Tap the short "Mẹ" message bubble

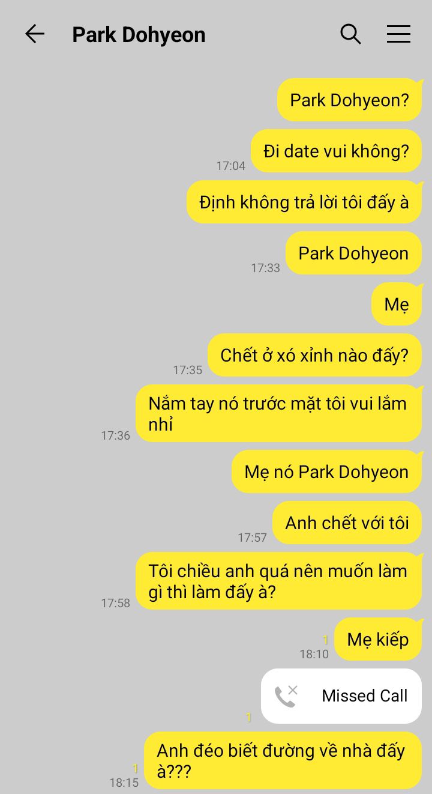tap(397, 304)
